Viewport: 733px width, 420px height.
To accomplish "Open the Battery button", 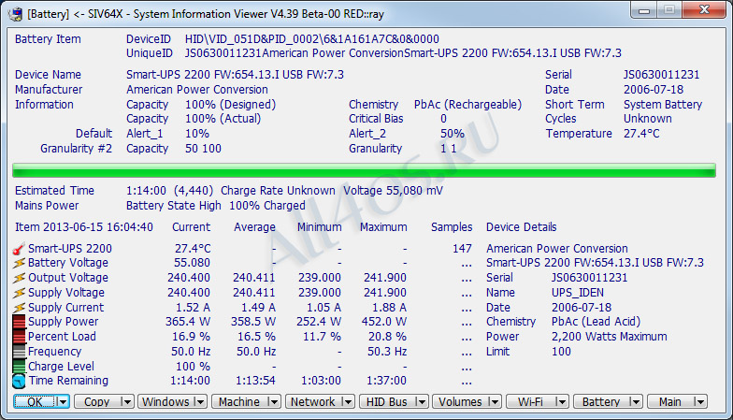I will (x=601, y=402).
